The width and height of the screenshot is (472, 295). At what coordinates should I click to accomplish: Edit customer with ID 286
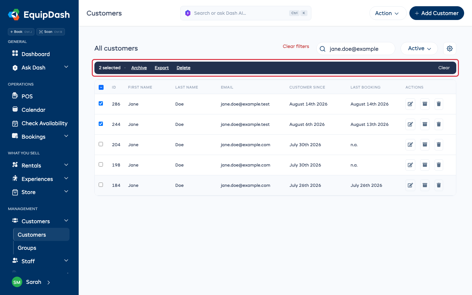point(410,104)
